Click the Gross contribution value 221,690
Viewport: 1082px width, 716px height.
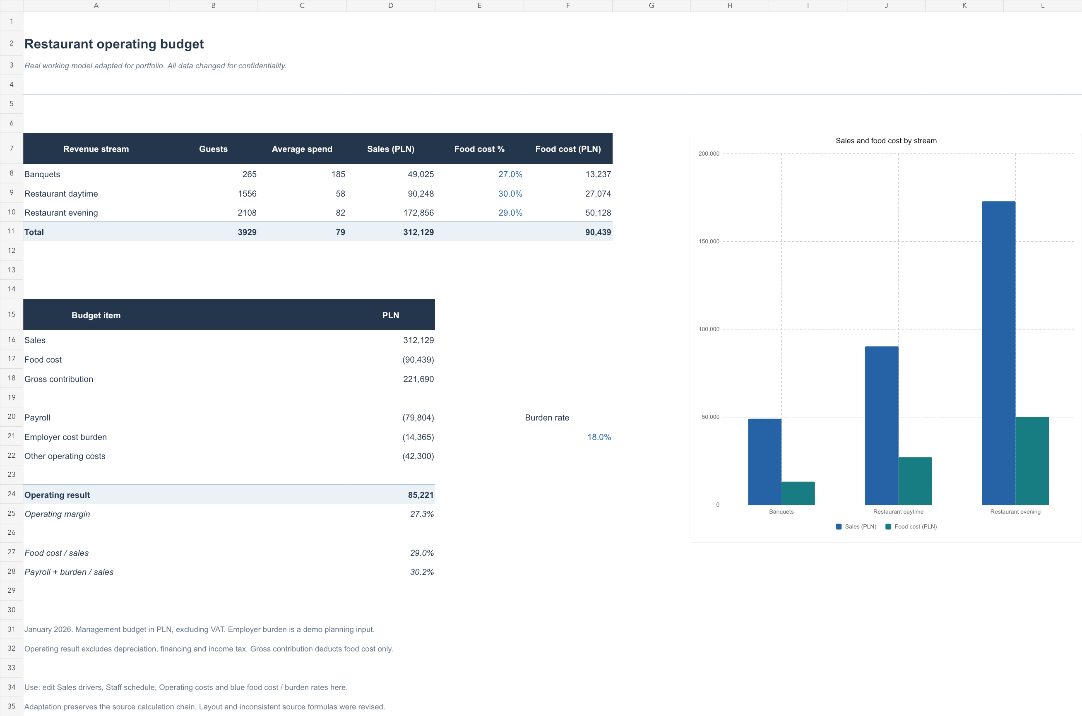coord(418,379)
